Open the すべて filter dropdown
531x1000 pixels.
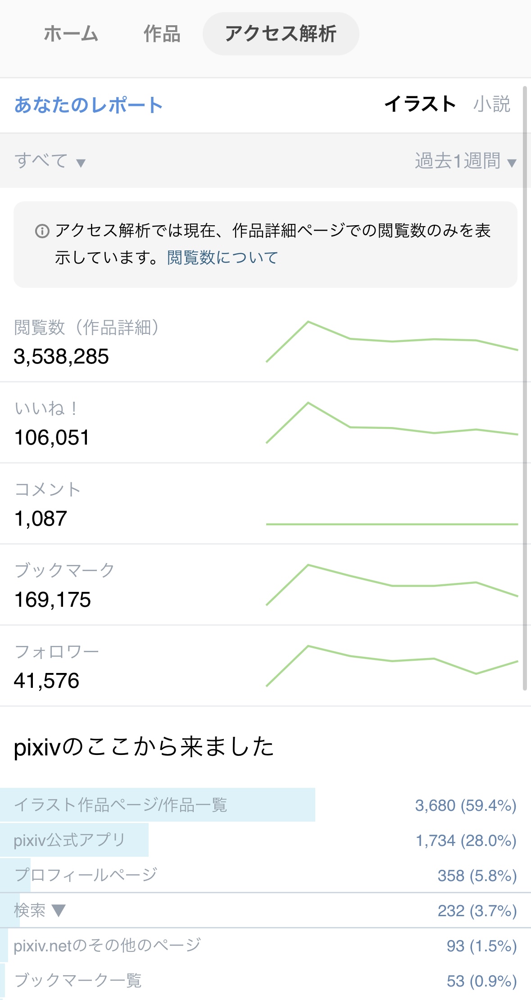pyautogui.click(x=50, y=161)
